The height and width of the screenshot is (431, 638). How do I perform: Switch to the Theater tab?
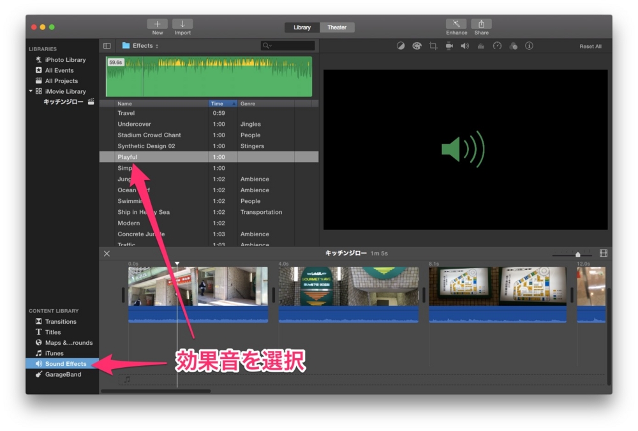tap(337, 27)
